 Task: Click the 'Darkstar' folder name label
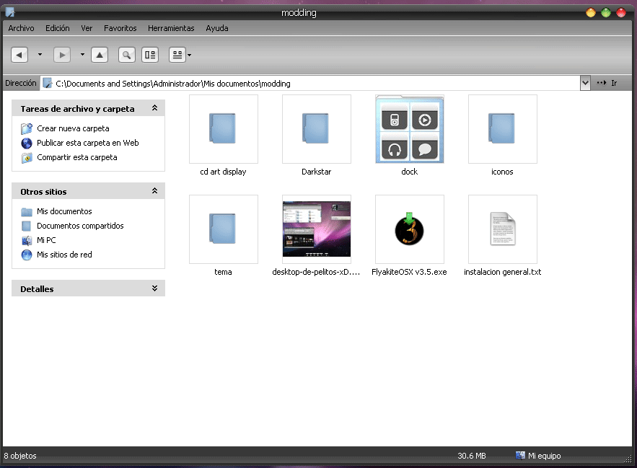click(x=316, y=172)
